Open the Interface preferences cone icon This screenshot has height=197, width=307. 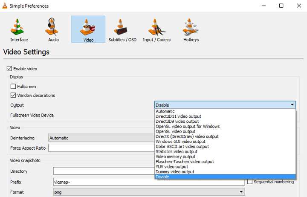coord(17,27)
